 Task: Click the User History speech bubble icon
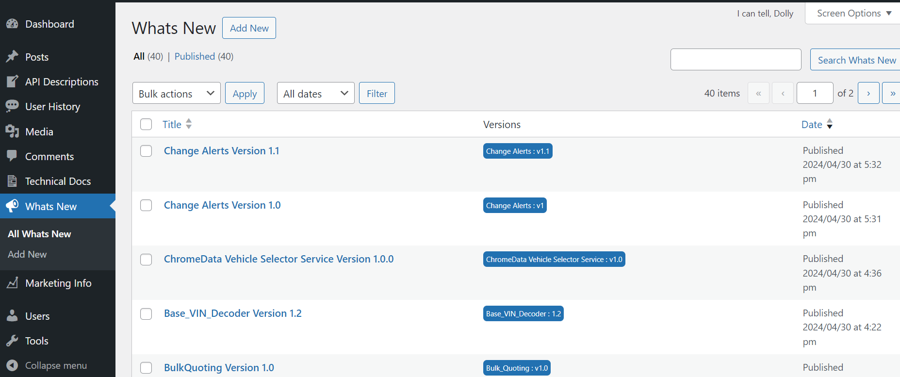[x=12, y=106]
